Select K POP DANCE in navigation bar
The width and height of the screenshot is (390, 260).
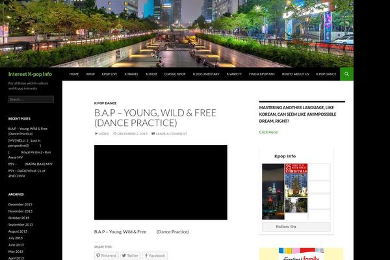(x=326, y=74)
